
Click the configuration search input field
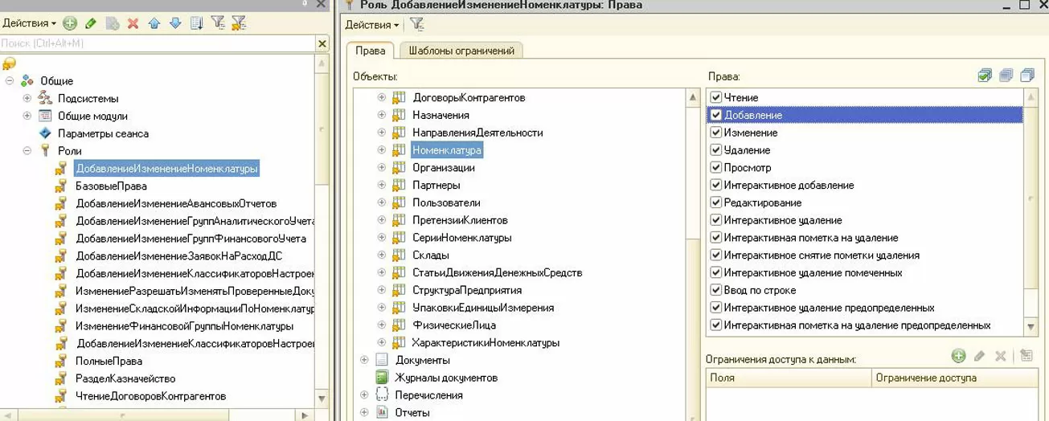click(158, 43)
